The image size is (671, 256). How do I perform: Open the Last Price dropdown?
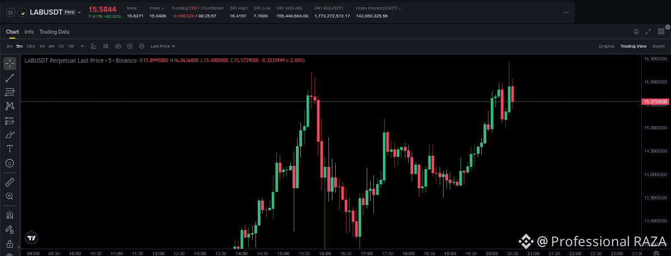click(163, 46)
